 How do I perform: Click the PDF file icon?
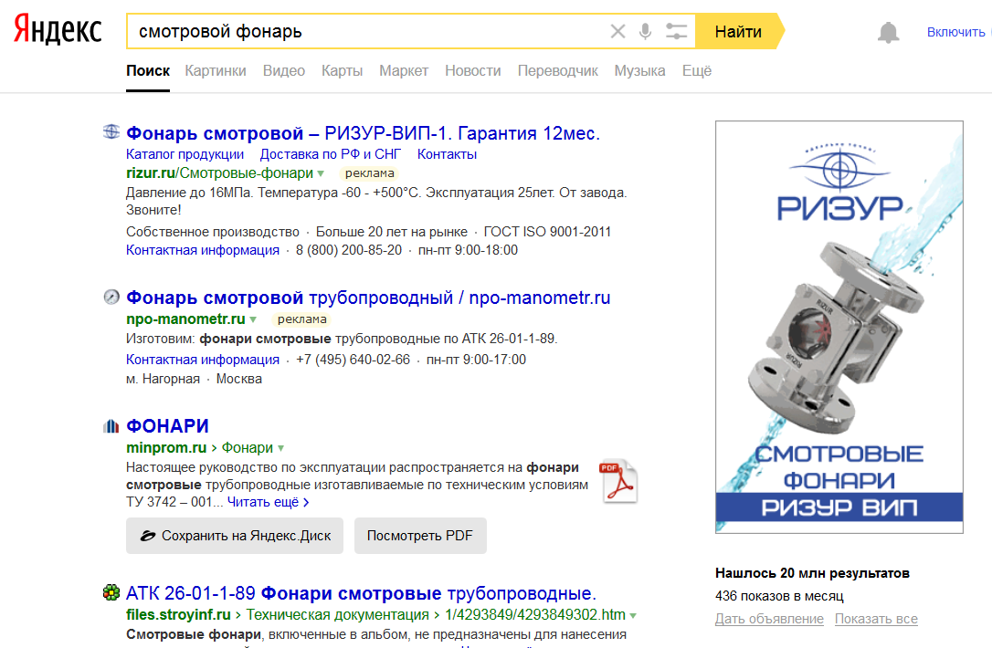point(618,481)
